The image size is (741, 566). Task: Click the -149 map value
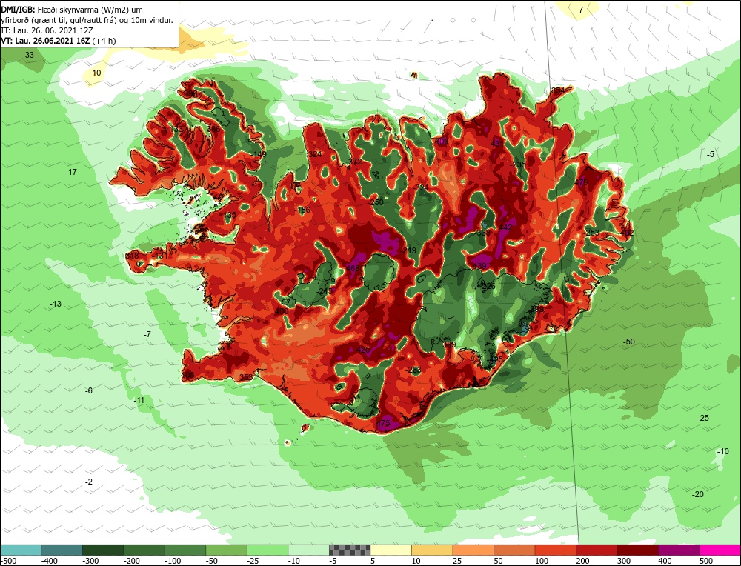point(259,155)
